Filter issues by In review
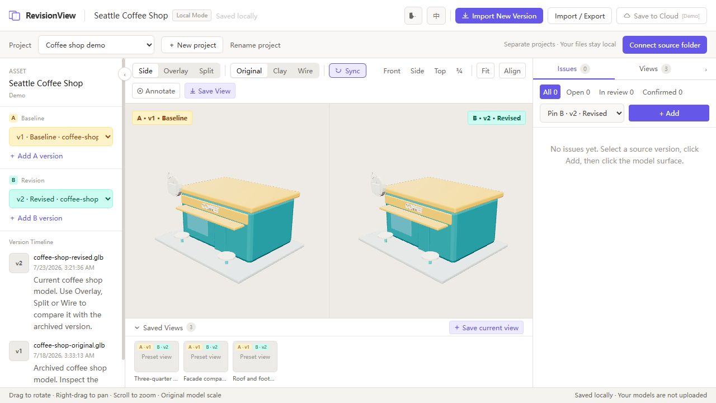 pyautogui.click(x=616, y=92)
